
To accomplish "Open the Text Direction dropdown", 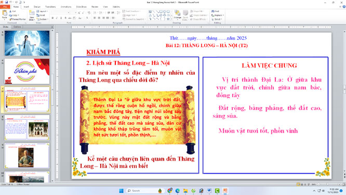I will 132,11.
